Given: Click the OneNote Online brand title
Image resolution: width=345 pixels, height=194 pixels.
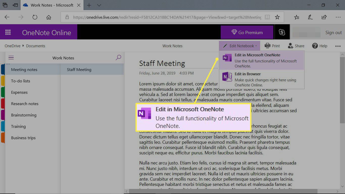Looking at the screenshot, I should [x=46, y=33].
